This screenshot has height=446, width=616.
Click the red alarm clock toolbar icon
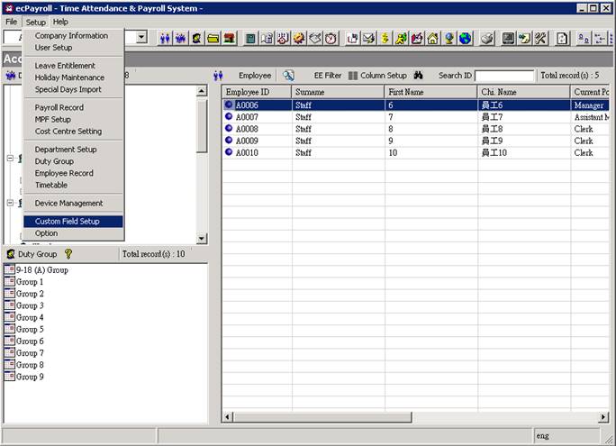pyautogui.click(x=283, y=39)
